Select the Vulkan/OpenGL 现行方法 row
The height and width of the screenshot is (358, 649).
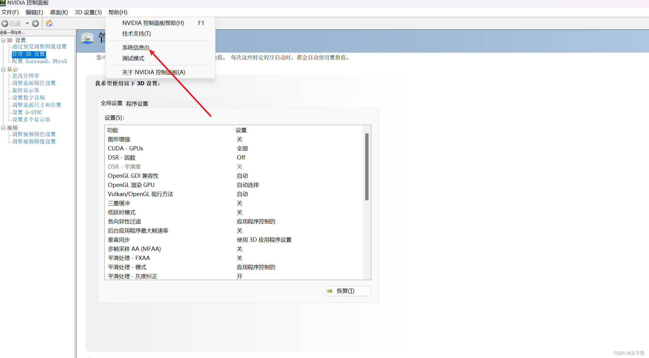coord(234,194)
